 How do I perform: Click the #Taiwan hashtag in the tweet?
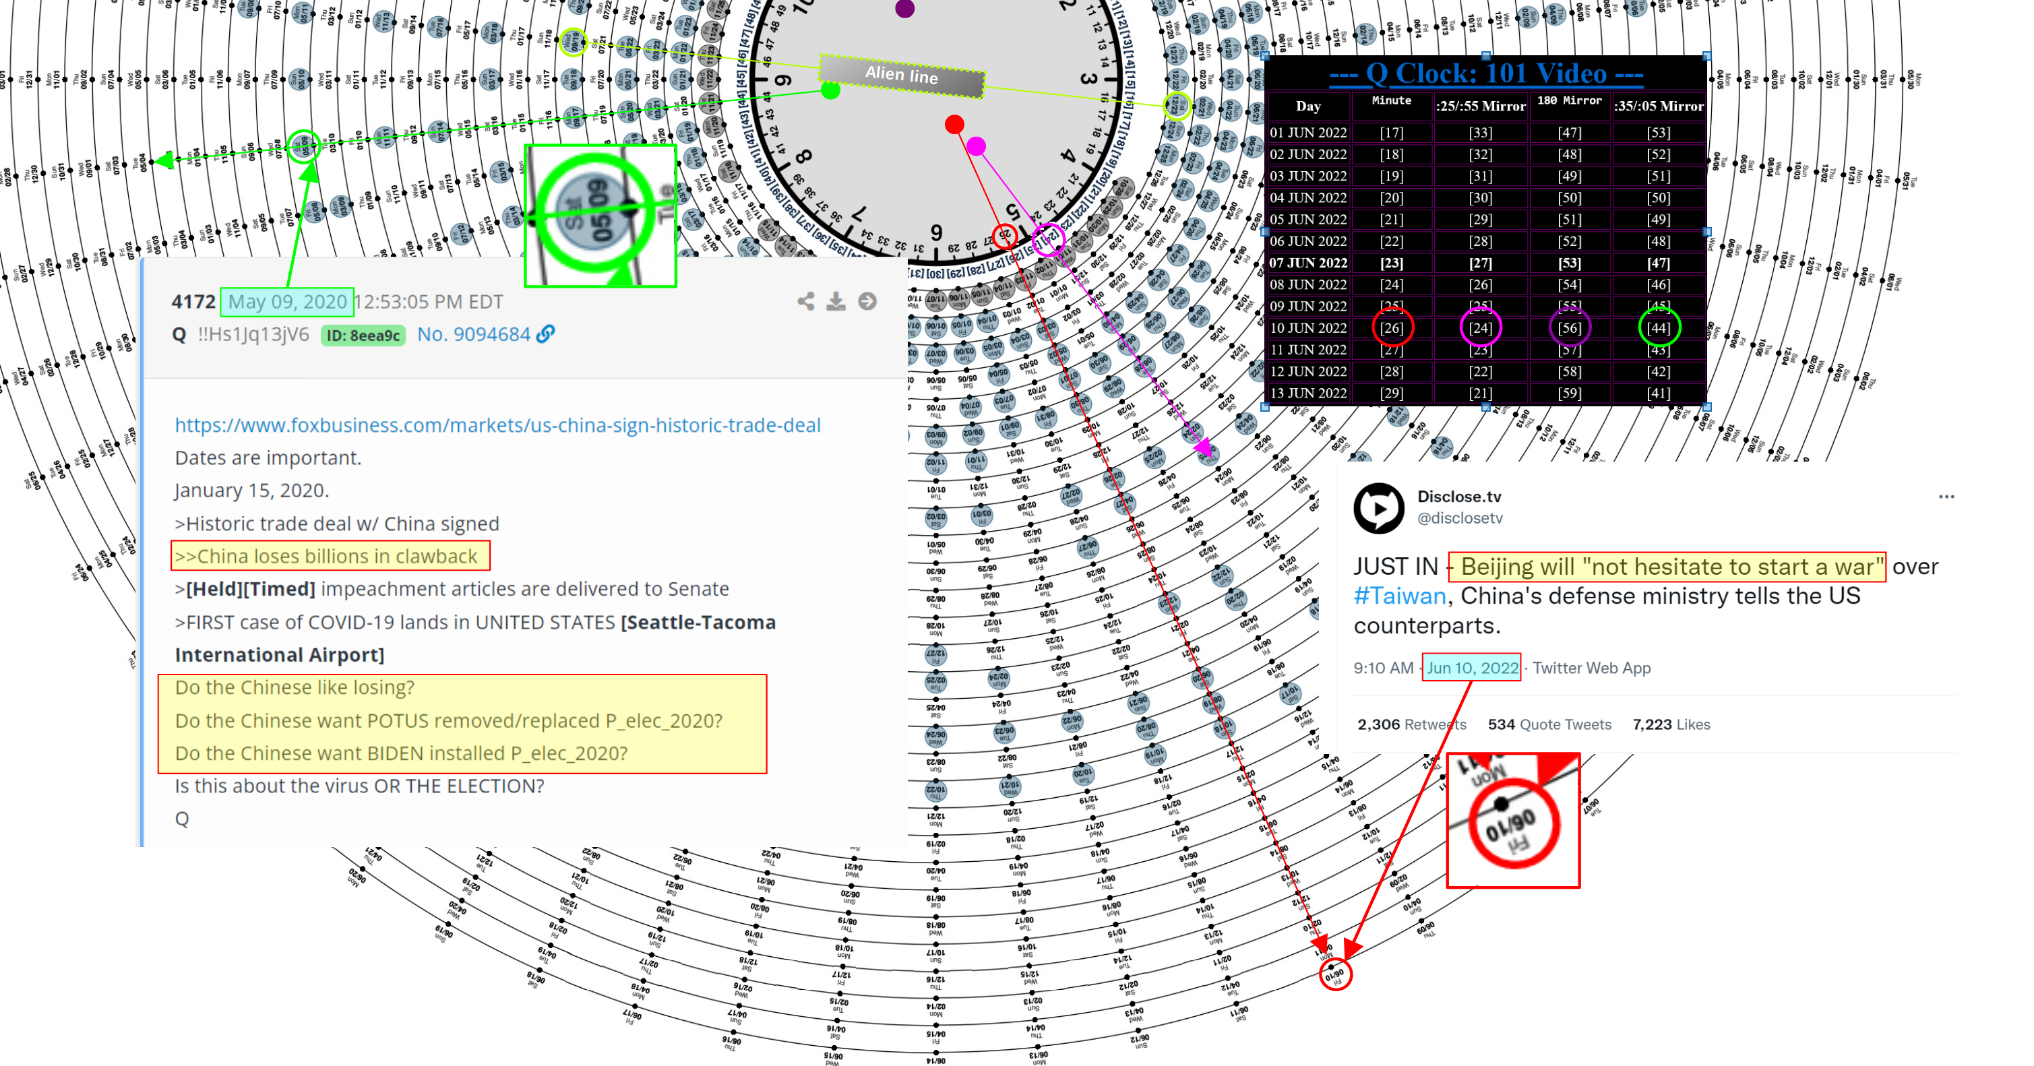[1399, 596]
